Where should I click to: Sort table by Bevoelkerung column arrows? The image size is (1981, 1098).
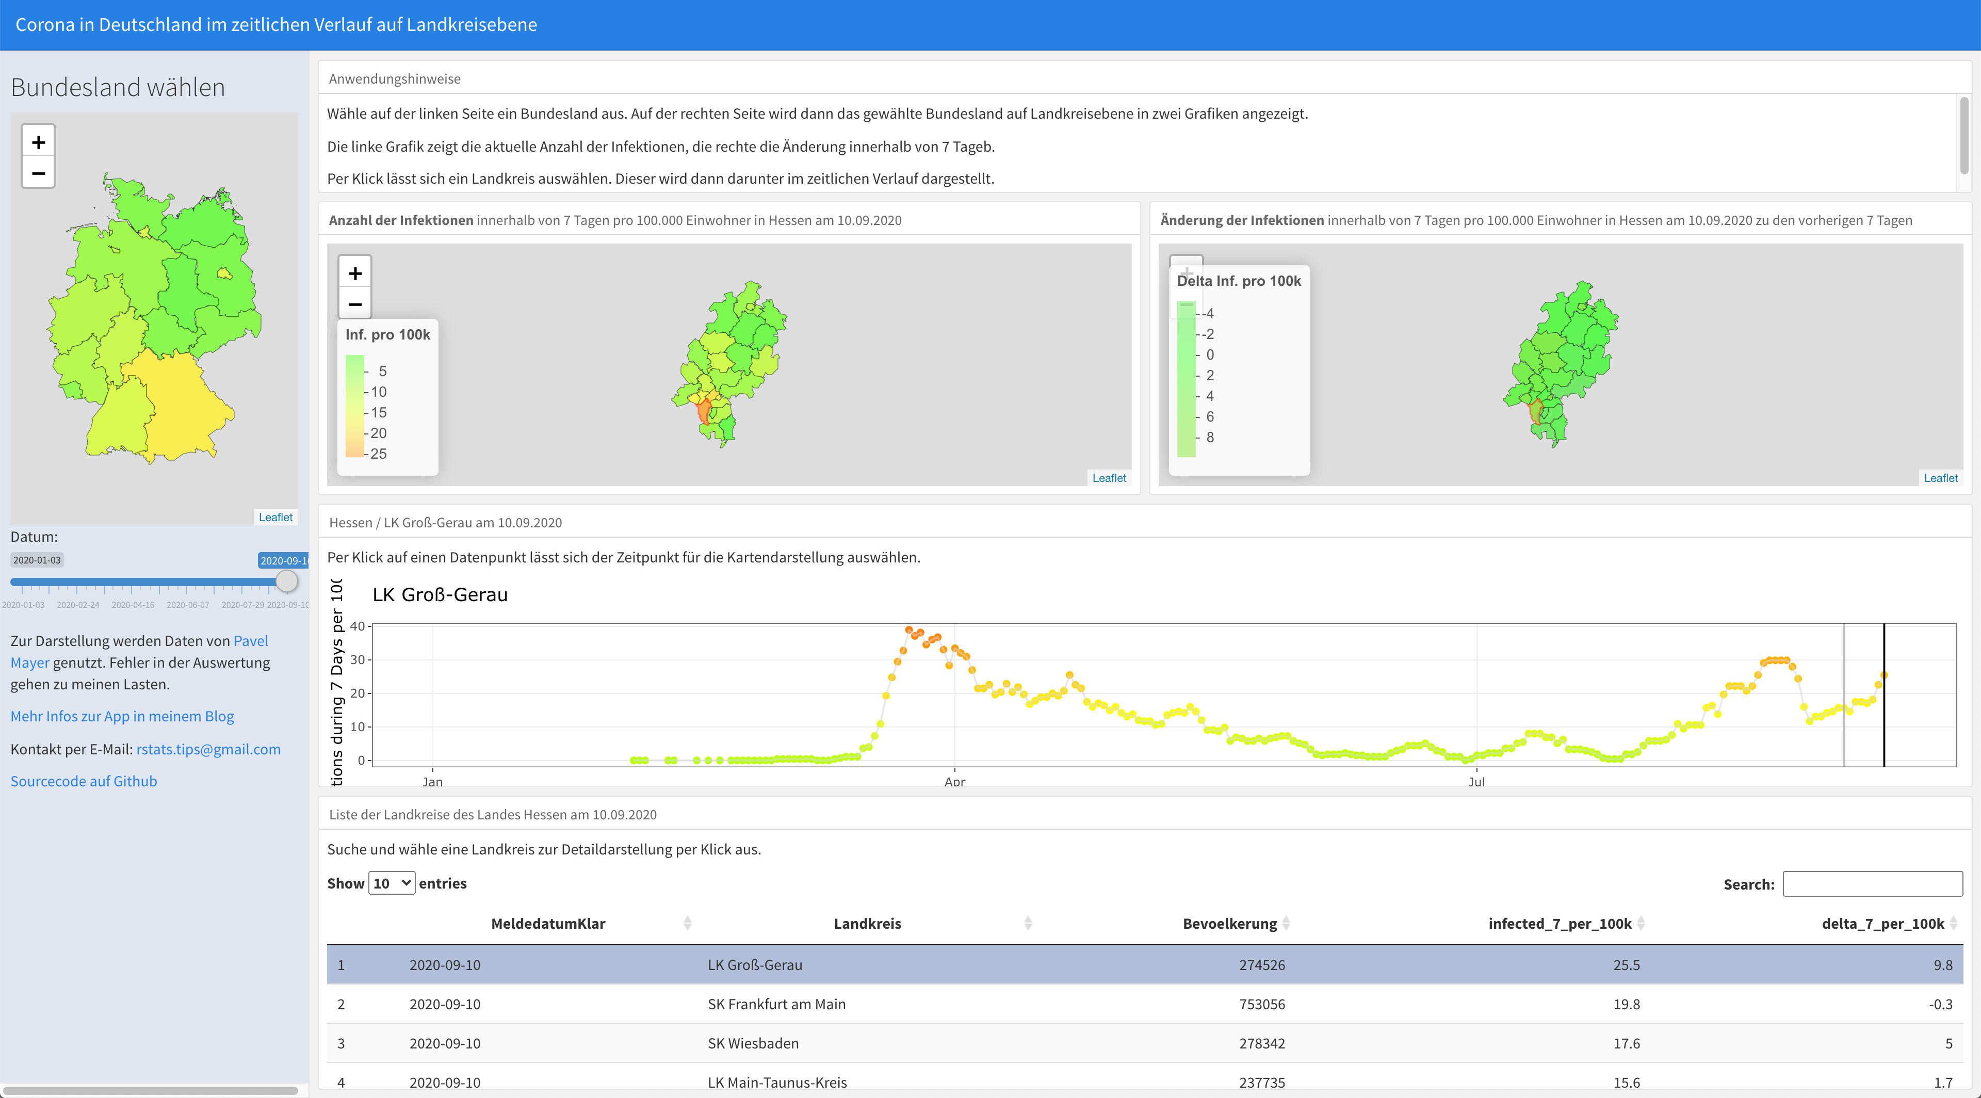click(1286, 924)
